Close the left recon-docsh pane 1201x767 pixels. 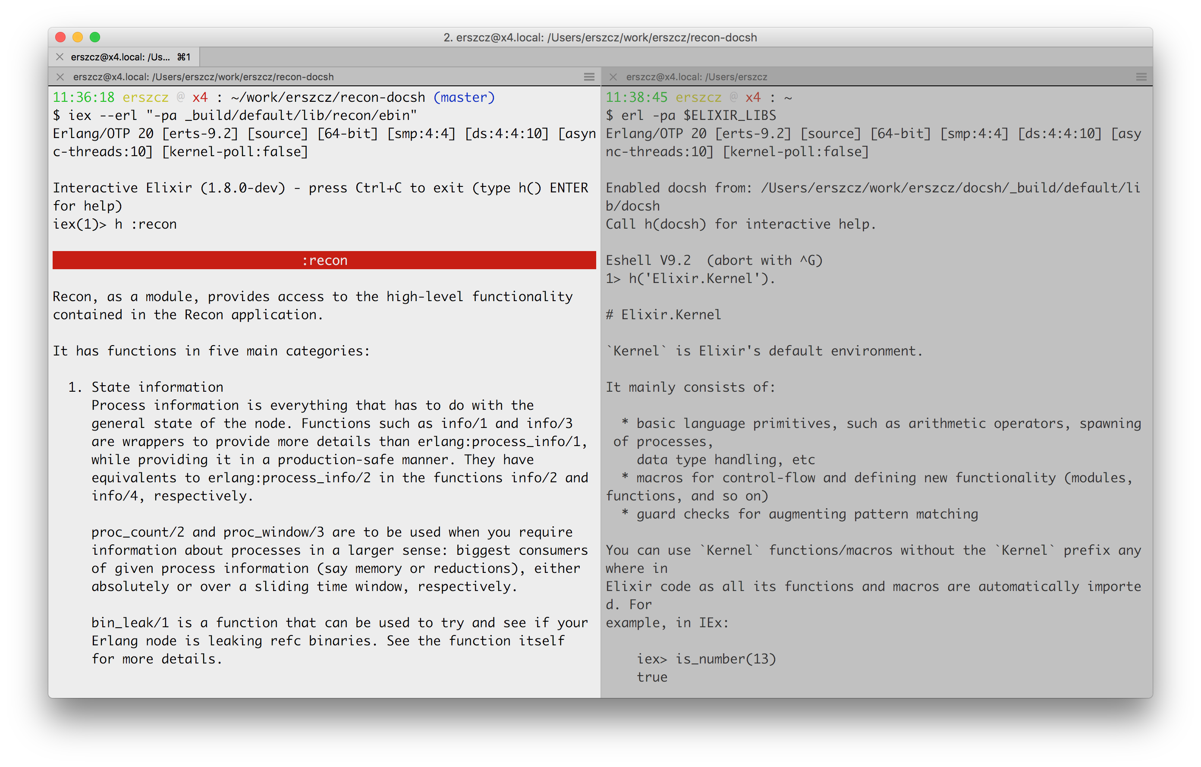pyautogui.click(x=60, y=77)
